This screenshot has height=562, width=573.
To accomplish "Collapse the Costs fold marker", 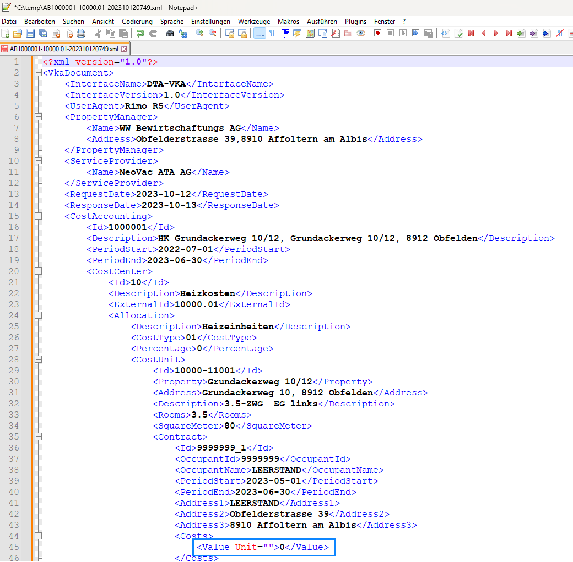I will coord(38,536).
